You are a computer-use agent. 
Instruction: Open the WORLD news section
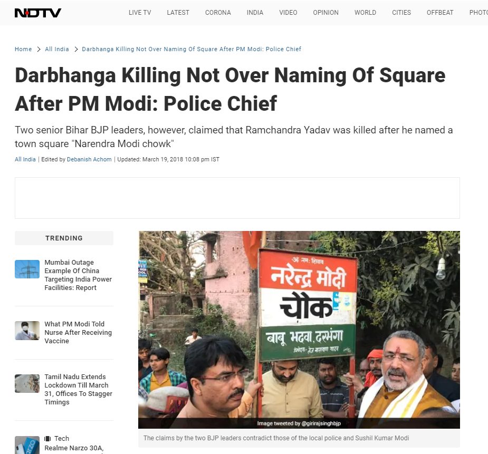point(365,13)
